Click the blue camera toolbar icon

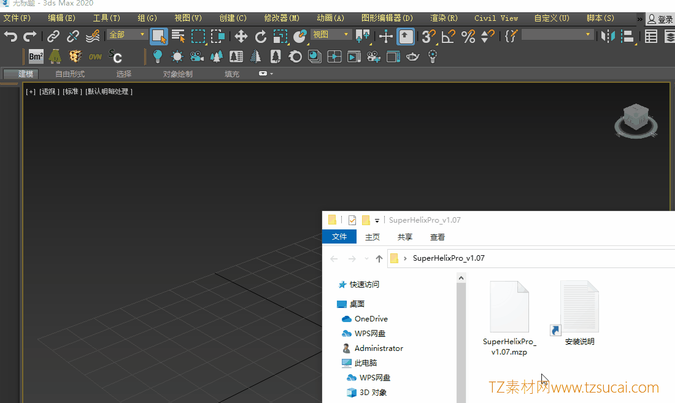click(x=197, y=56)
